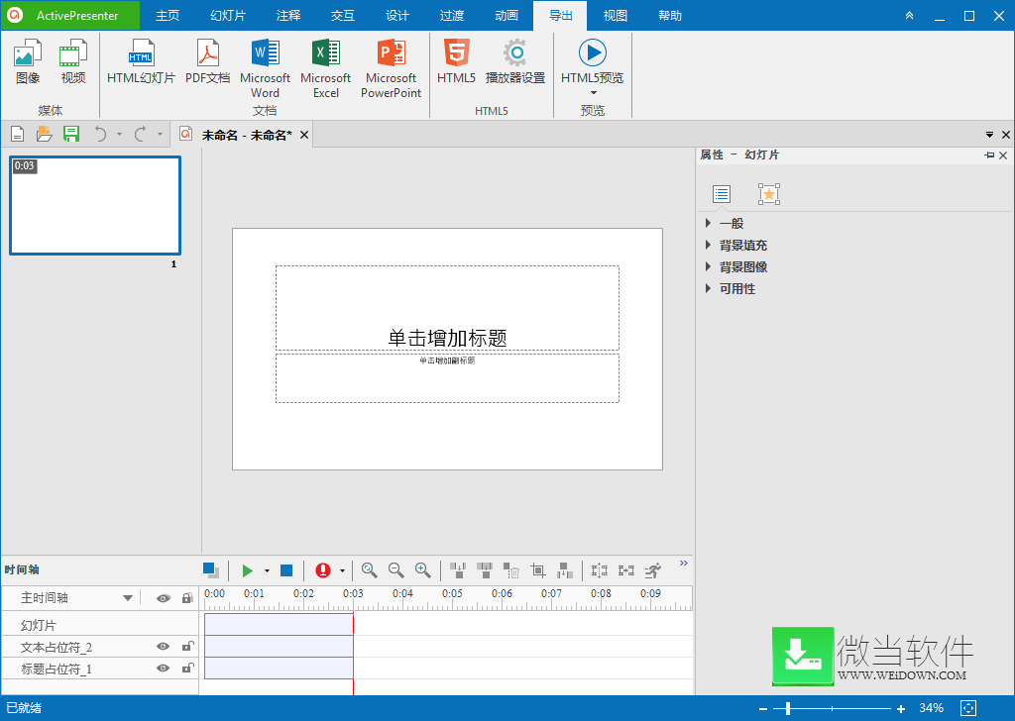
Task: Toggle lock on 文本占位符_2
Action: click(x=187, y=646)
